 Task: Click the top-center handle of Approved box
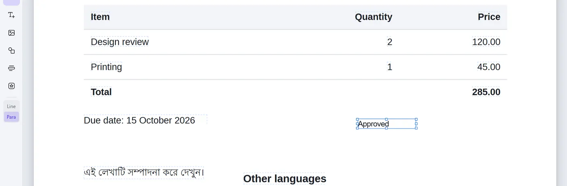click(x=387, y=119)
